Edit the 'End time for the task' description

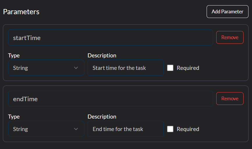(x=125, y=129)
